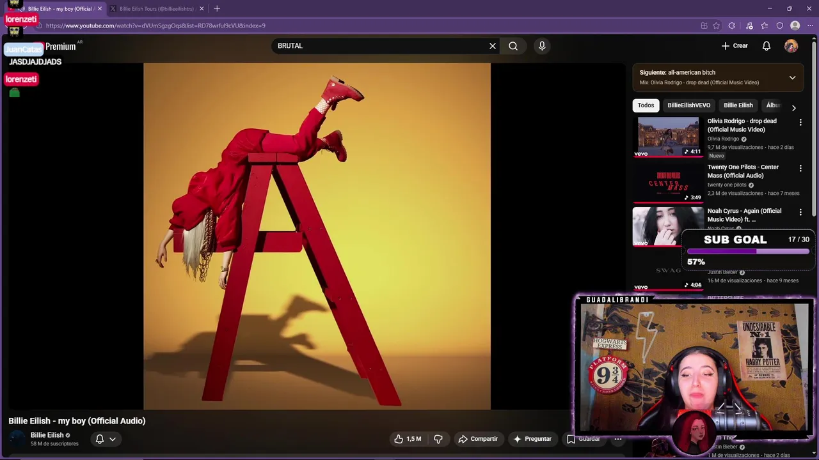Click the my boy album art video
The image size is (819, 460).
click(317, 236)
